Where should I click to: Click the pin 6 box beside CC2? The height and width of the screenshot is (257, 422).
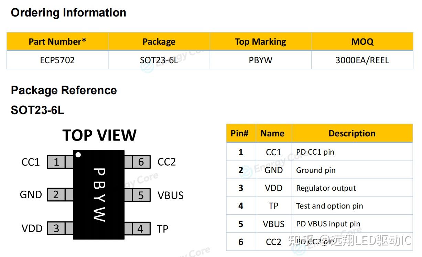141,162
